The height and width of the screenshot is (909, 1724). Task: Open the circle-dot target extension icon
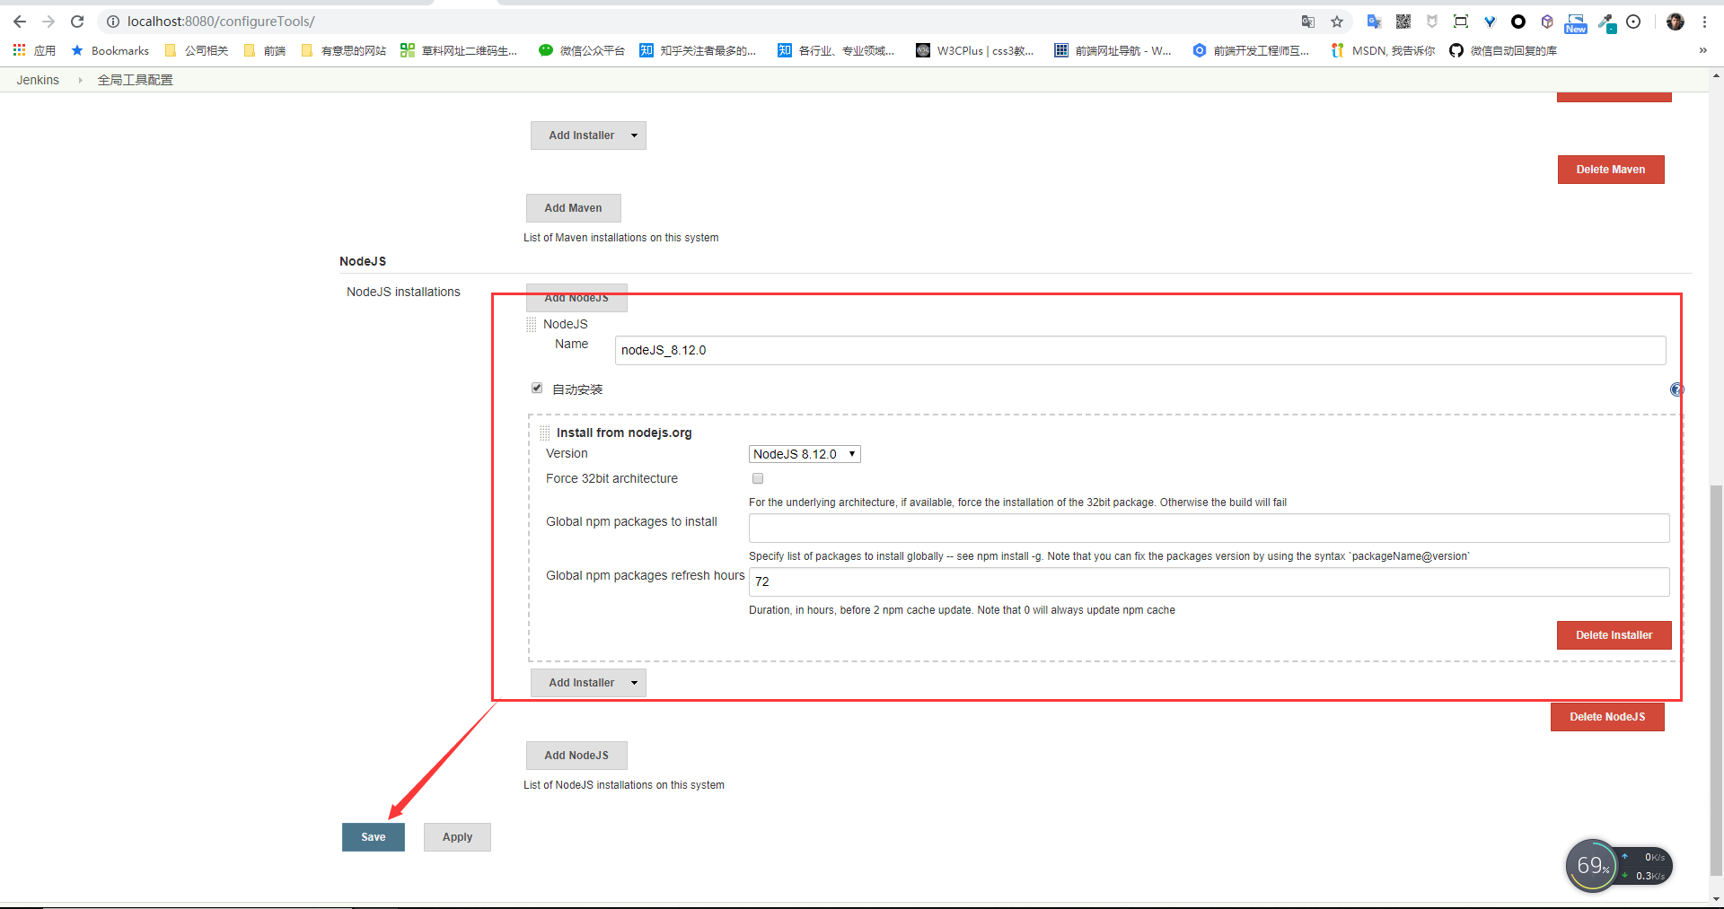click(1633, 22)
